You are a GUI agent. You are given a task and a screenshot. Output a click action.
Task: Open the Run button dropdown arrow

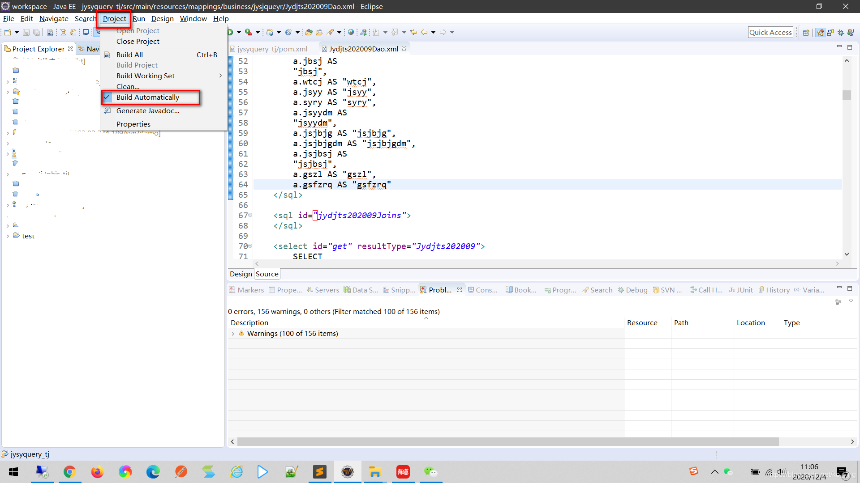point(238,32)
